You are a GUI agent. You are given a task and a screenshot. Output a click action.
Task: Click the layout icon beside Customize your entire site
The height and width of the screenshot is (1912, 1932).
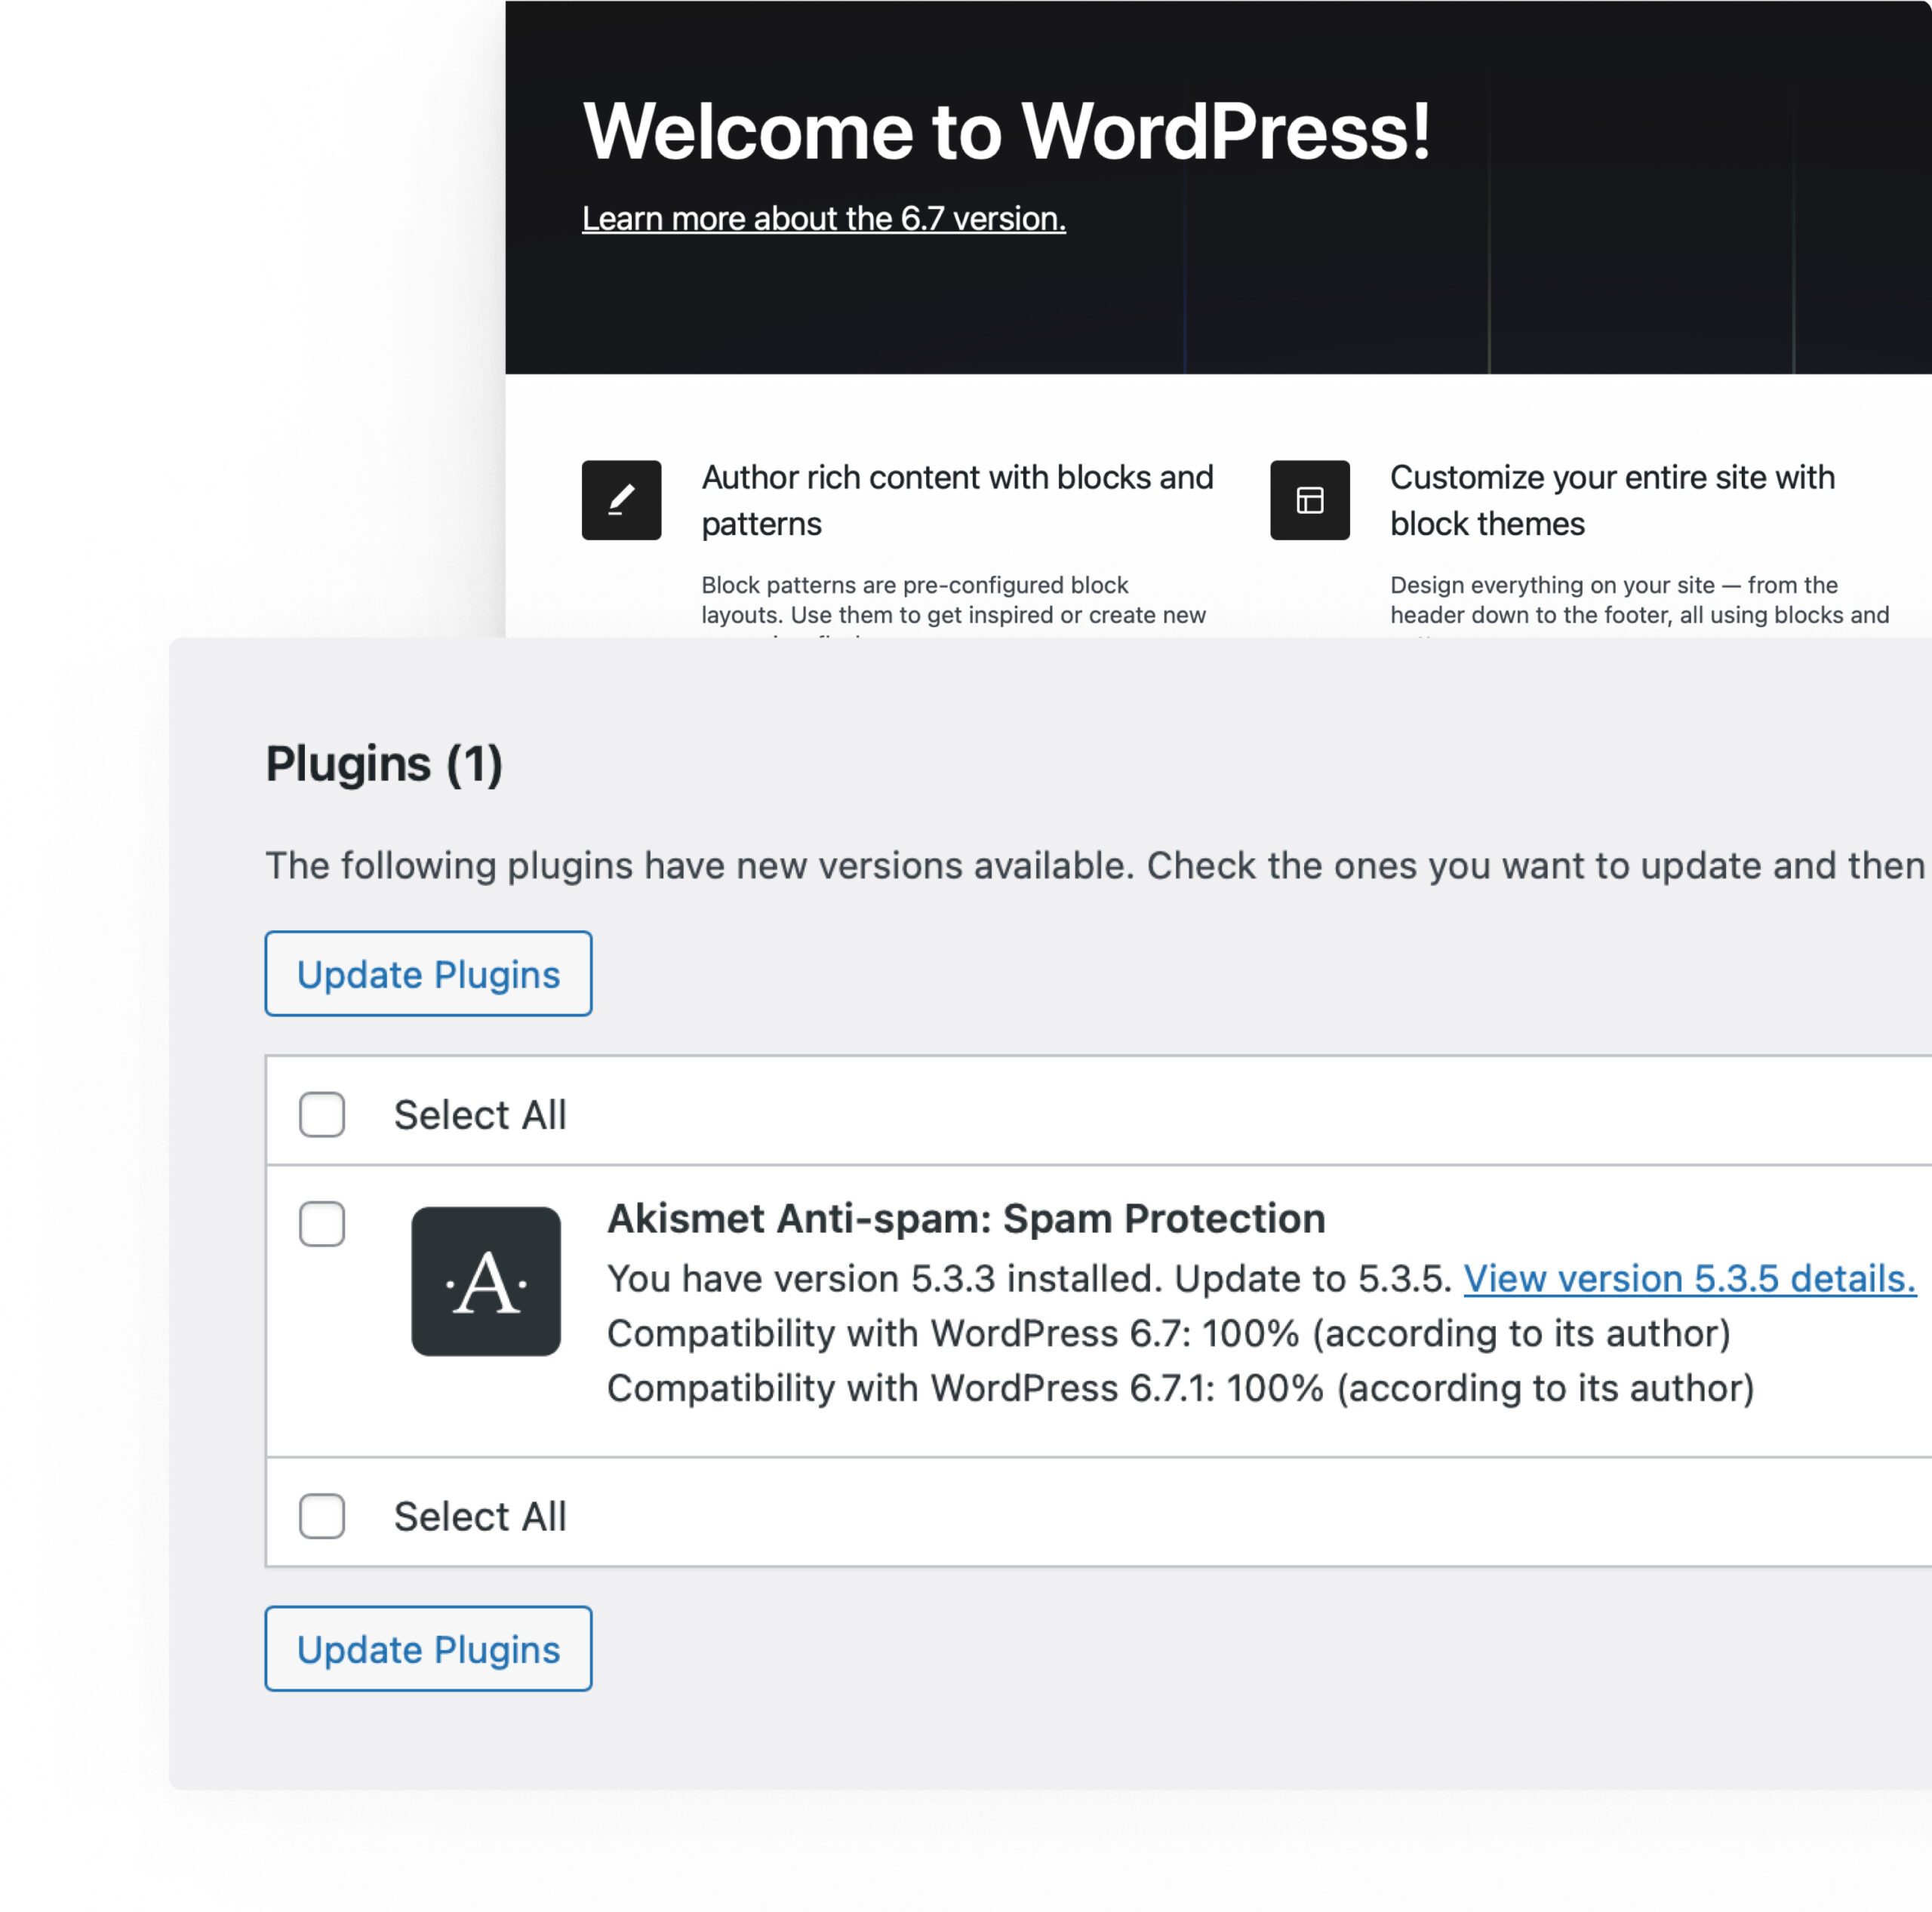[x=1309, y=500]
